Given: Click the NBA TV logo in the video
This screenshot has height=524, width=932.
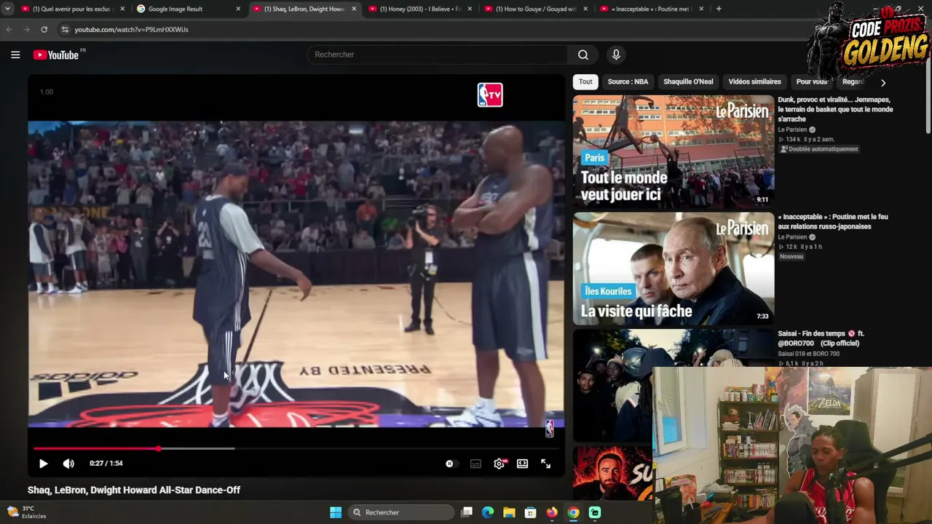Looking at the screenshot, I should click(490, 95).
